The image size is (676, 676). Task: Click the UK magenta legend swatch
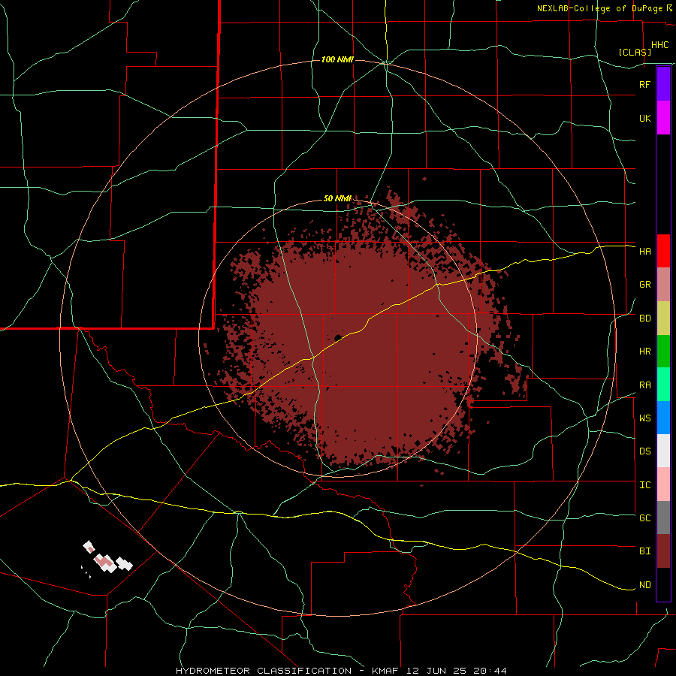pyautogui.click(x=663, y=118)
